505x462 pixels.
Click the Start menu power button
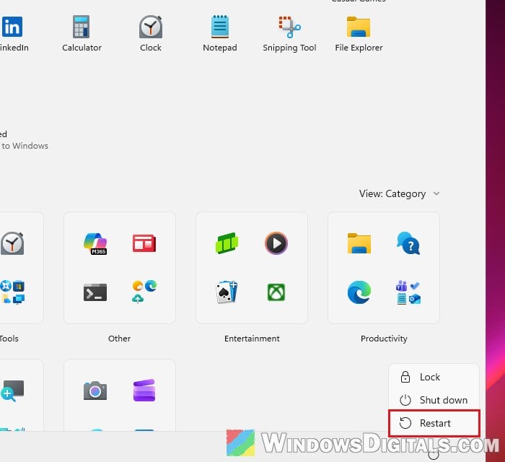tap(434, 454)
